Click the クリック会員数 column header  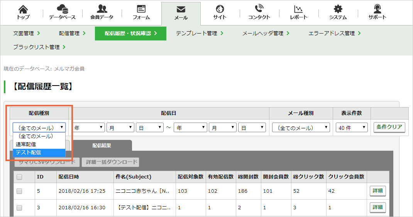coord(346,177)
